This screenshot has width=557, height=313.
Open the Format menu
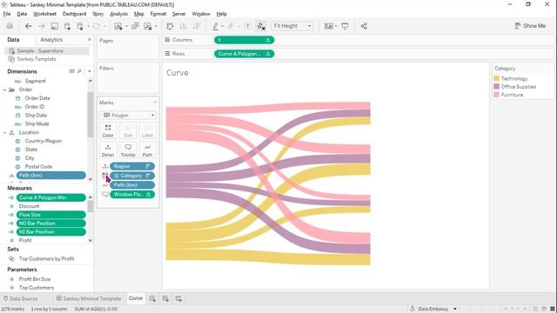(x=158, y=14)
